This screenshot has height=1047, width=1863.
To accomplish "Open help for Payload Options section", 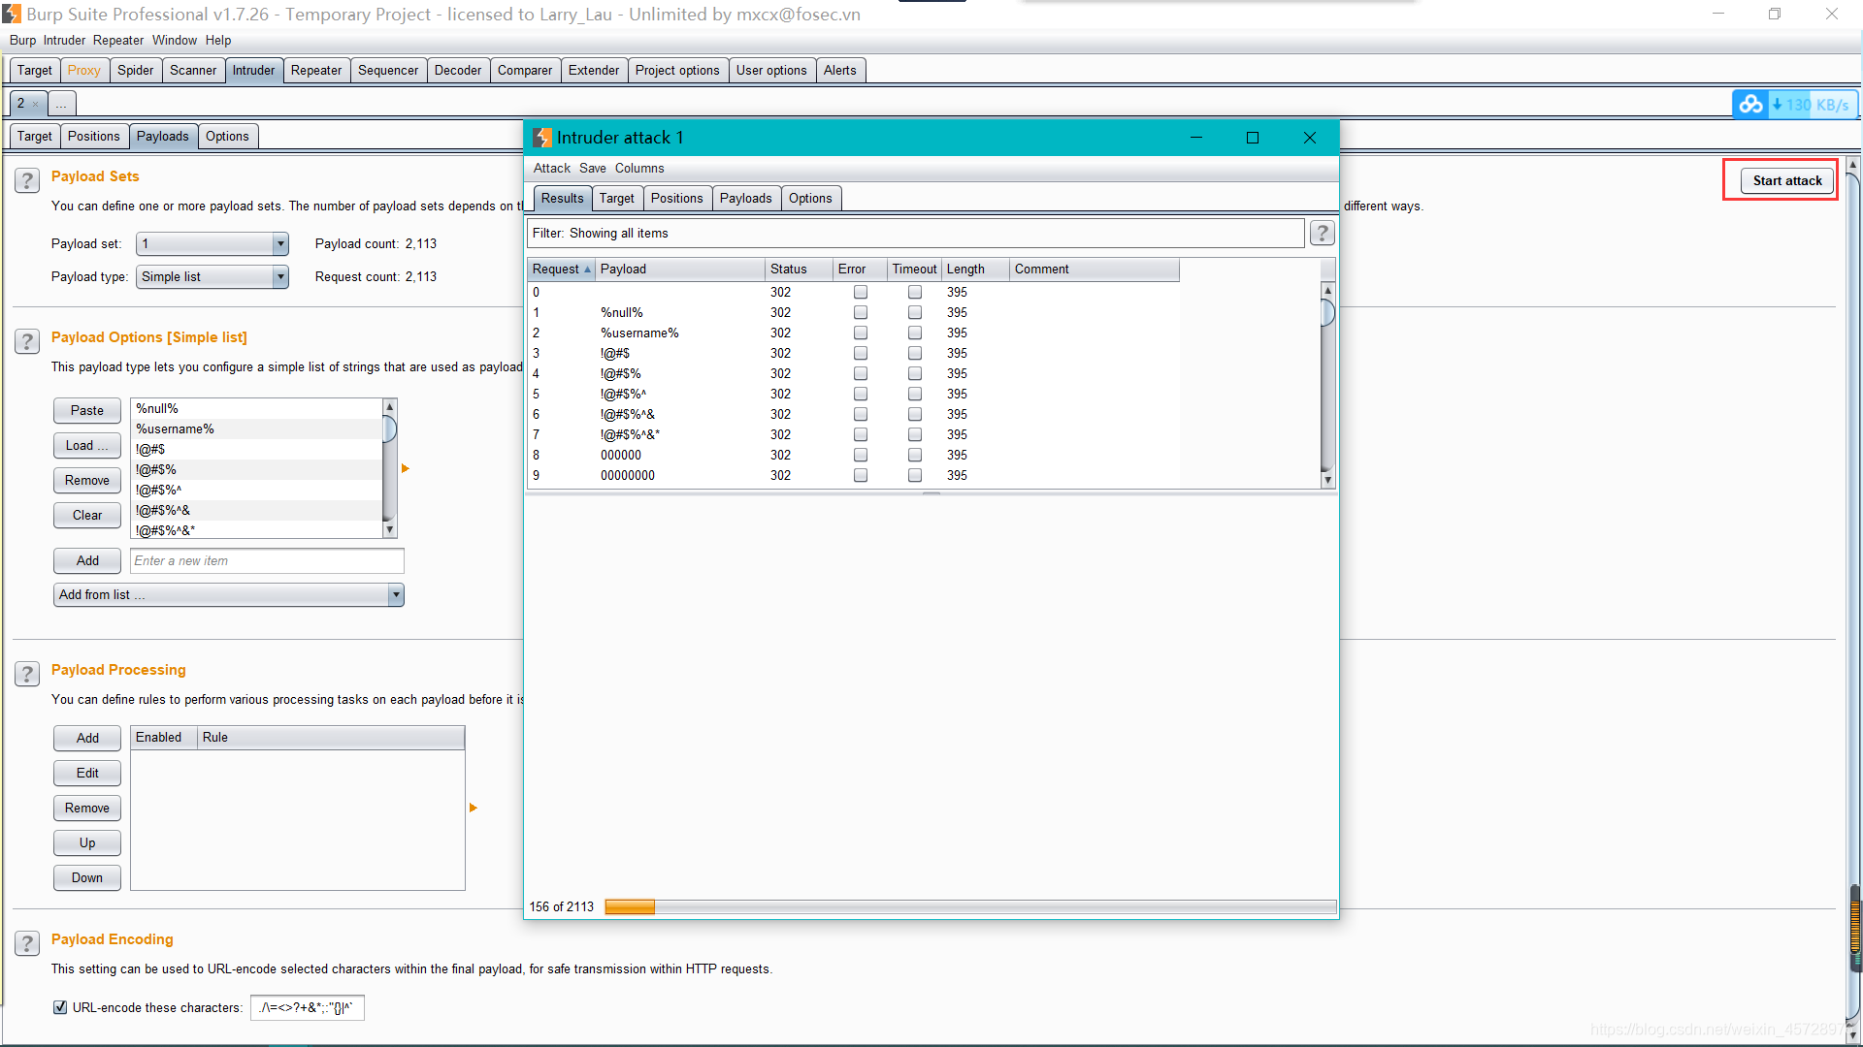I will (x=27, y=341).
